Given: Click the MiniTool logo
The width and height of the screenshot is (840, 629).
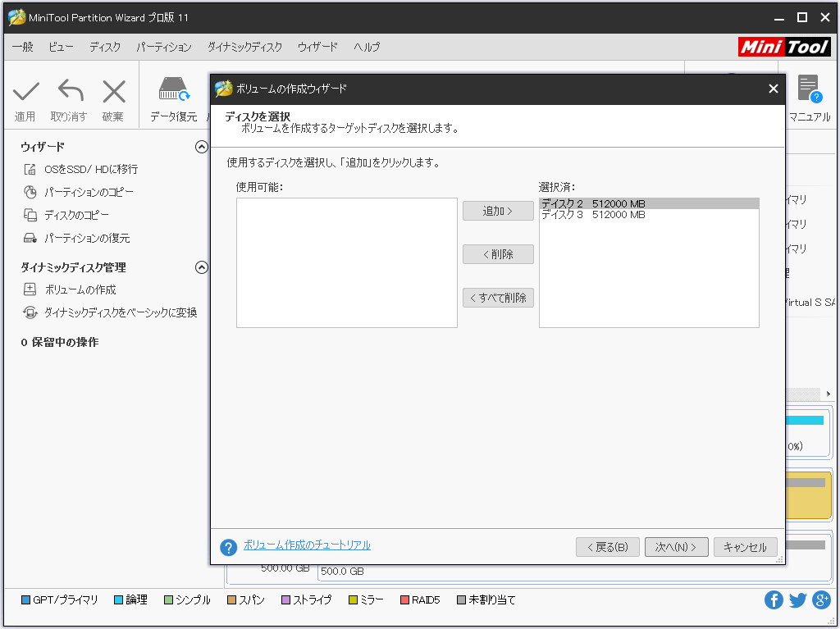Looking at the screenshot, I should (784, 47).
